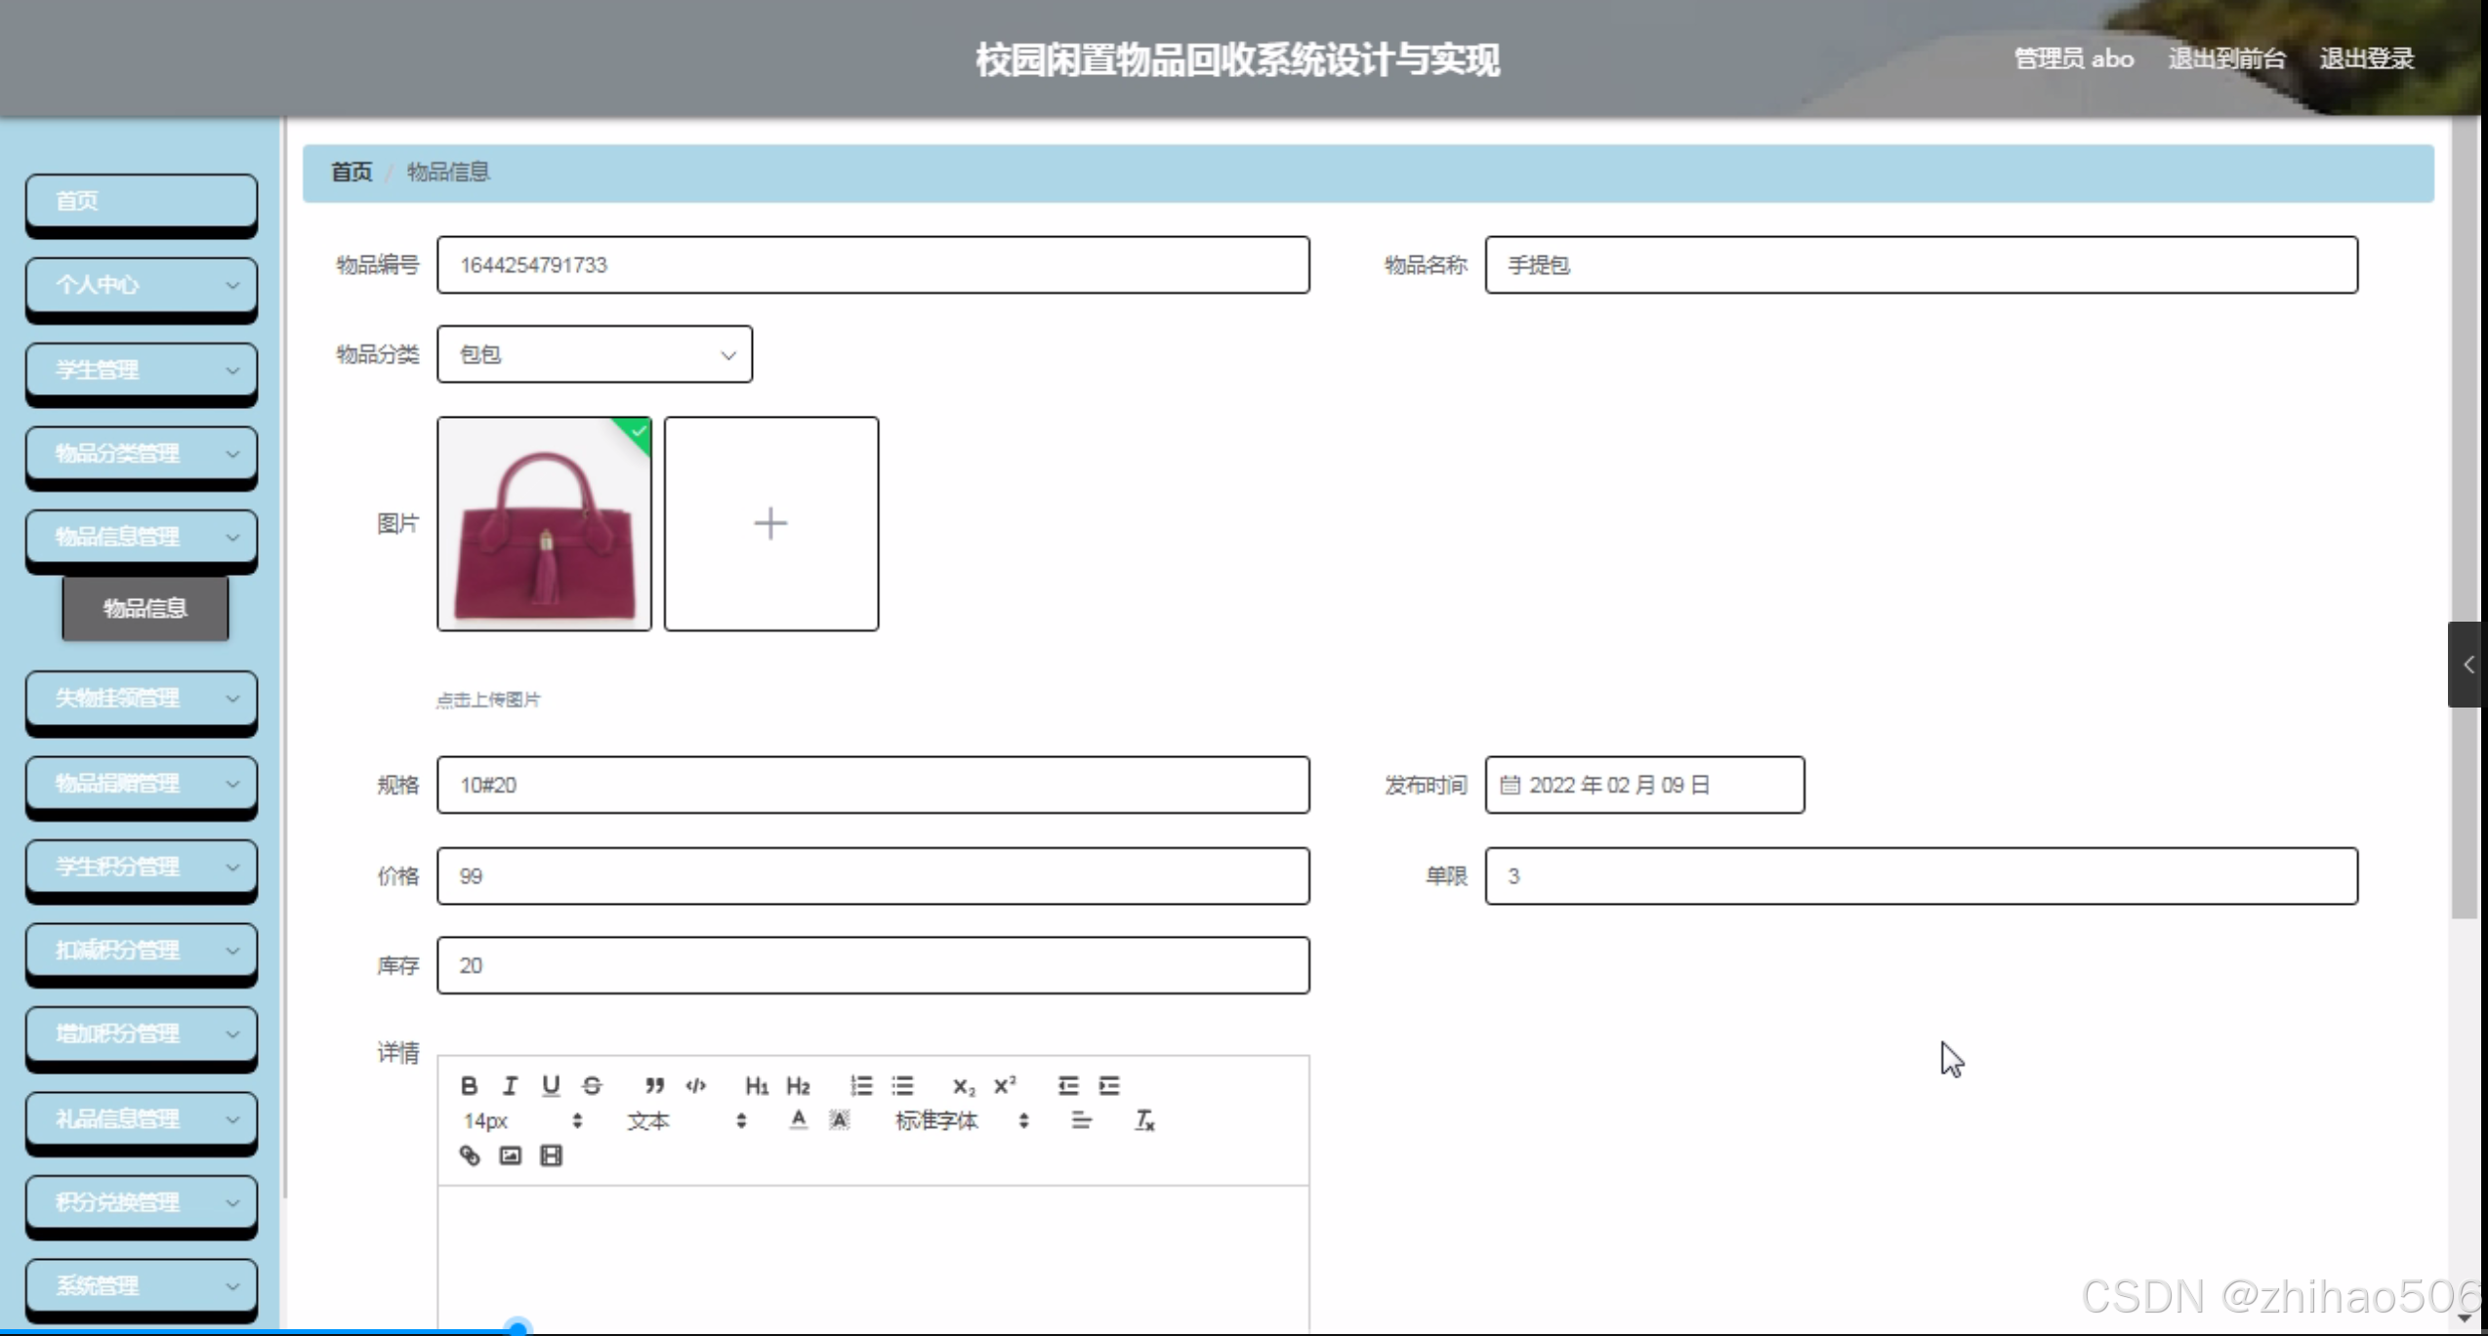Toggle italic text in the editor
Viewport: 2488px width, 1336px height.
tap(510, 1085)
